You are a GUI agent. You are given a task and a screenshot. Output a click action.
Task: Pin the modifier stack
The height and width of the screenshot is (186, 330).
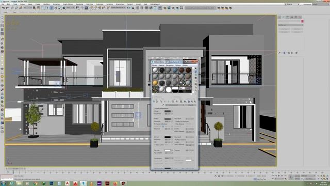pyautogui.click(x=279, y=53)
